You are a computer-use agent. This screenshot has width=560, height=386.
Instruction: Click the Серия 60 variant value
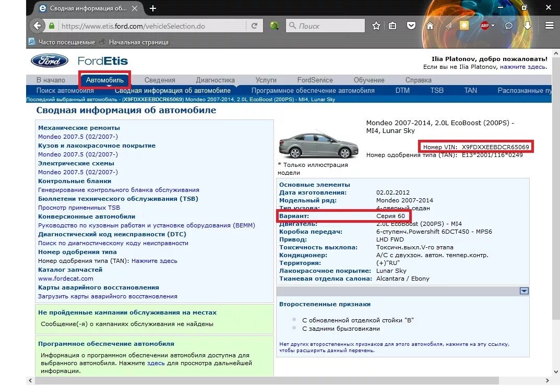coord(390,215)
